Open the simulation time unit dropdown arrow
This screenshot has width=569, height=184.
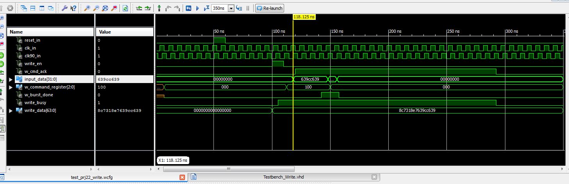tap(231, 8)
